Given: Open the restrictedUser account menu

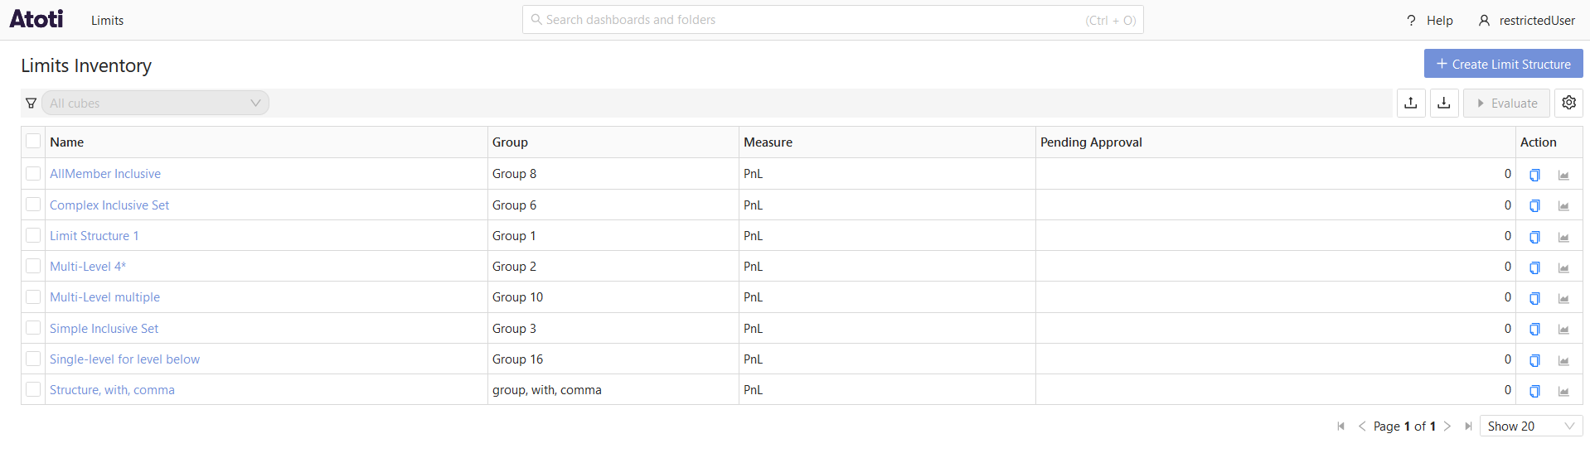Looking at the screenshot, I should (1526, 21).
